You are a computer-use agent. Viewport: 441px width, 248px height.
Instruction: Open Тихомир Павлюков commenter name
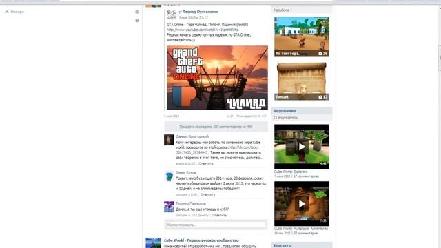point(191,203)
